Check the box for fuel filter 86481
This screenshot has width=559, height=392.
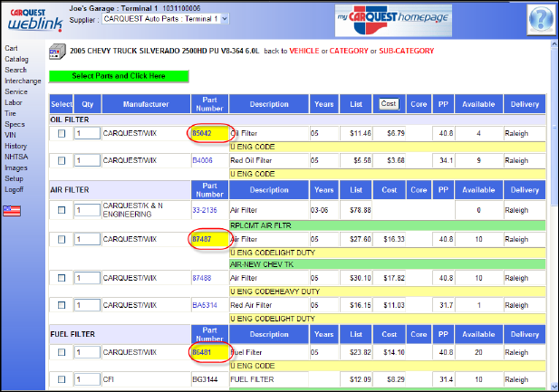pos(62,352)
